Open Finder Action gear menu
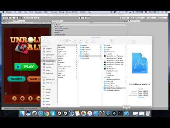 (x=81, y=41)
